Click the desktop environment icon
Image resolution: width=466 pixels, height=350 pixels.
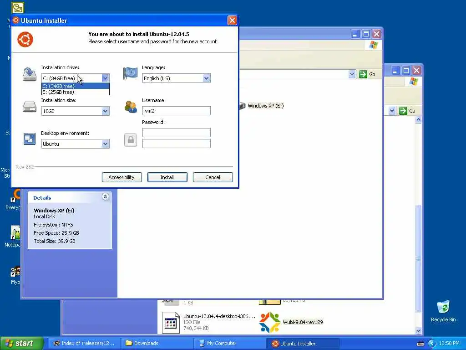point(30,139)
